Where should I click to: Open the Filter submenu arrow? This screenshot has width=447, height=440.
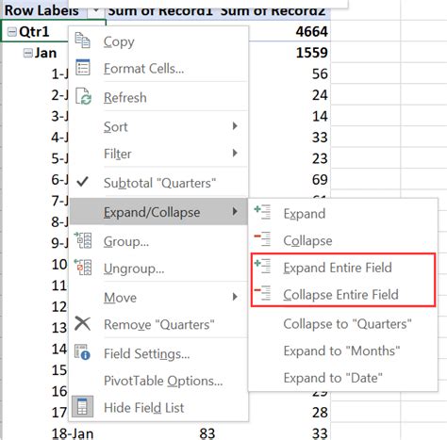pos(235,153)
